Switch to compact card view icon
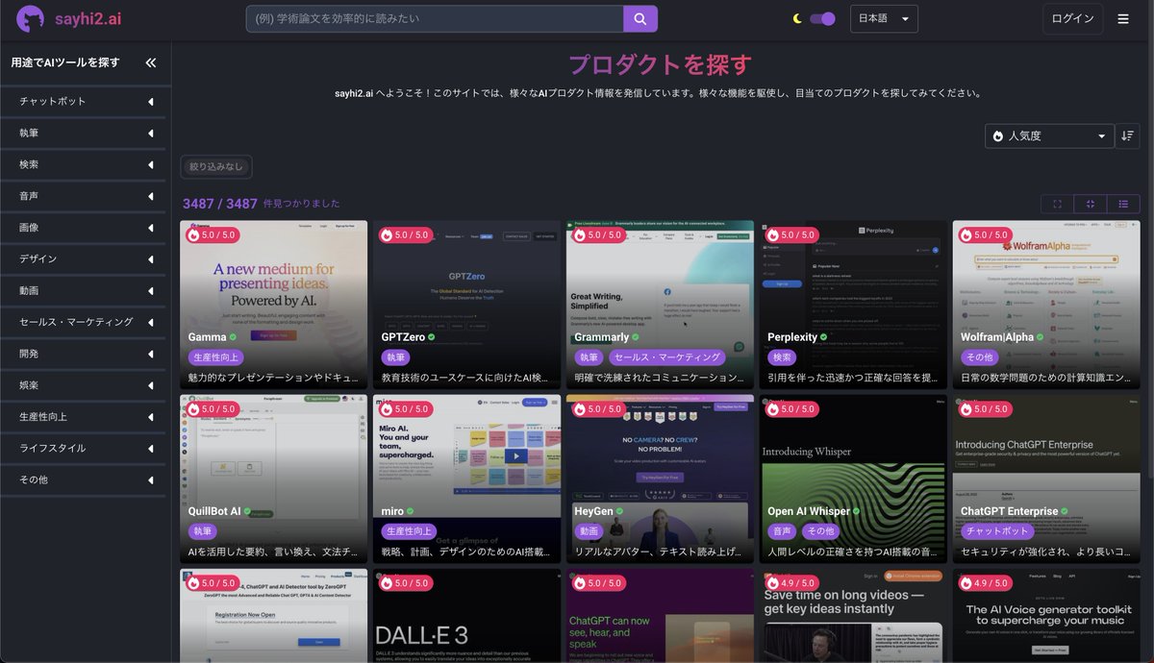 [x=1091, y=204]
